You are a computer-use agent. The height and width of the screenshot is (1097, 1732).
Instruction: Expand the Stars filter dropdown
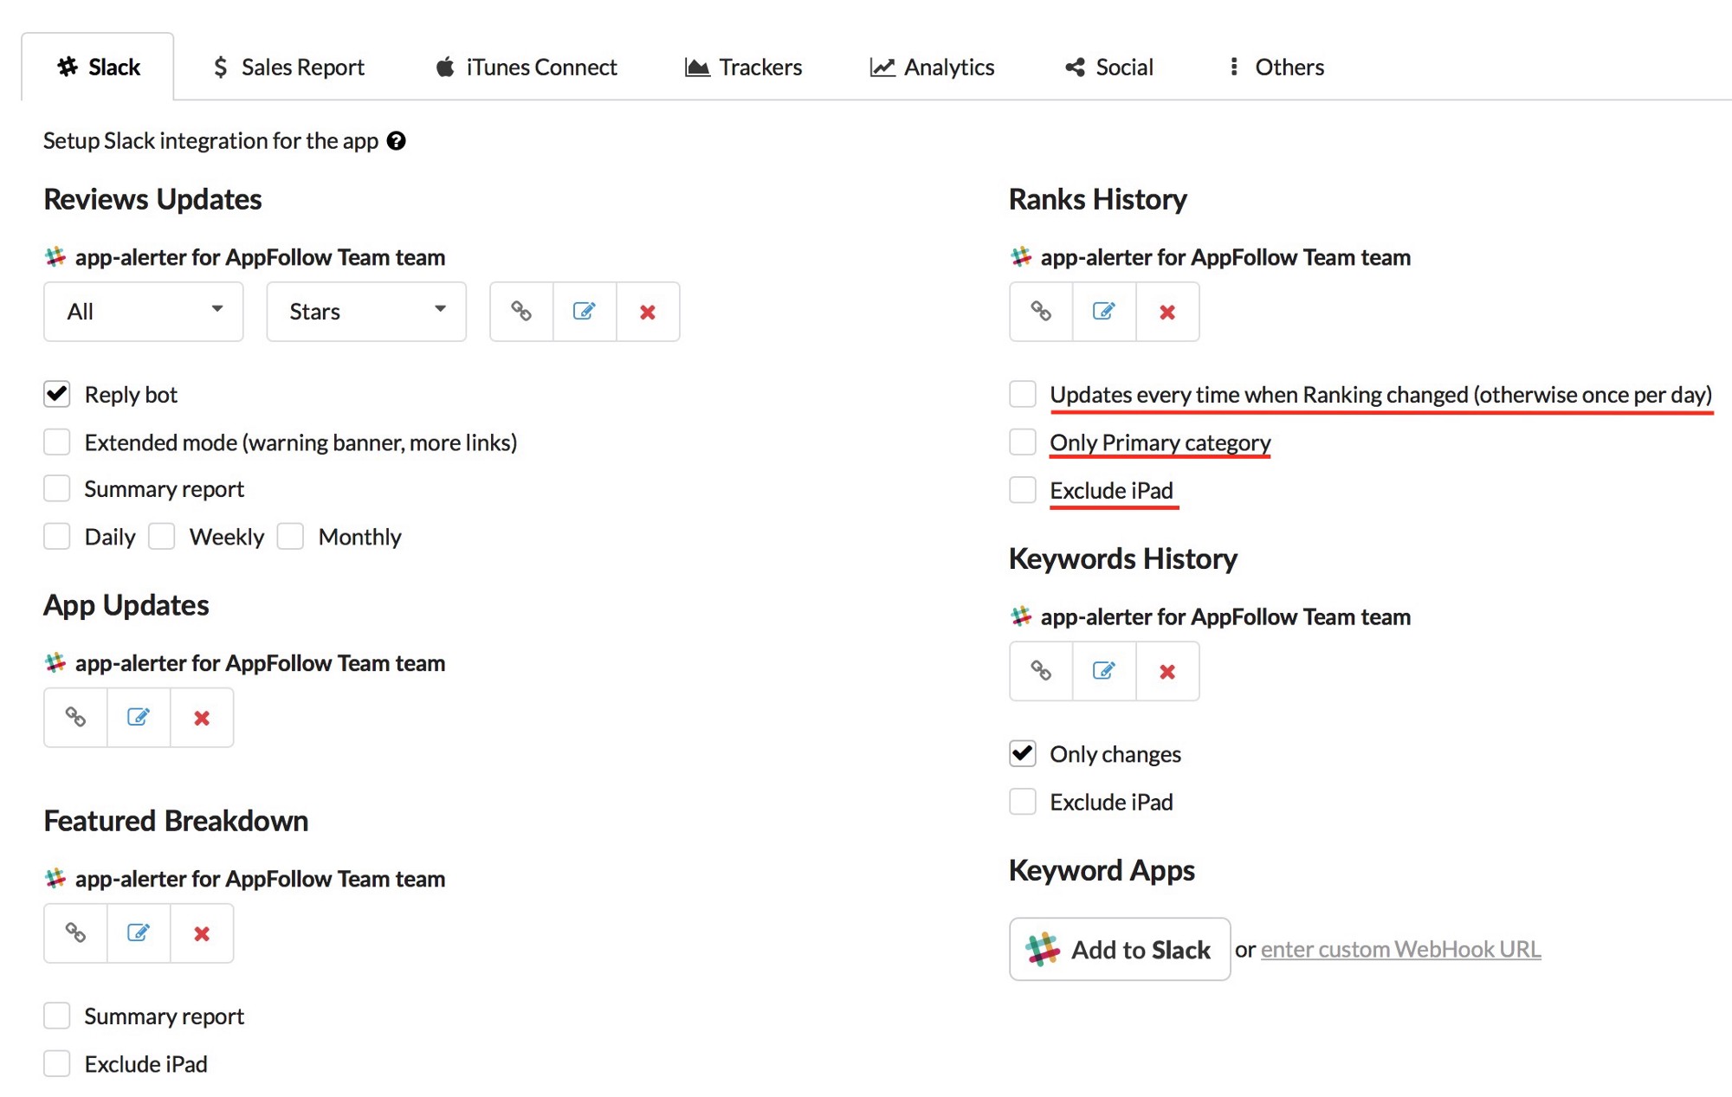click(366, 312)
